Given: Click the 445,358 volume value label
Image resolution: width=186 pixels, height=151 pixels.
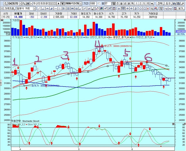Looking at the screenshot, I should [180, 31].
